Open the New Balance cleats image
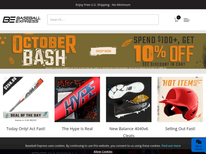This screenshot has height=154, width=206. pyautogui.click(x=129, y=99)
